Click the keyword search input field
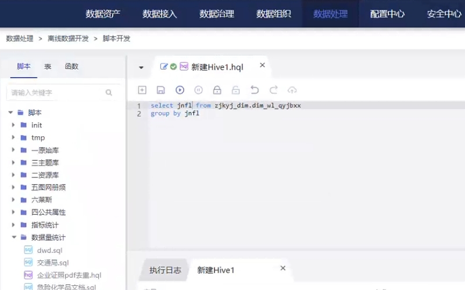Viewport: 465px width, 290px height. 55,93
